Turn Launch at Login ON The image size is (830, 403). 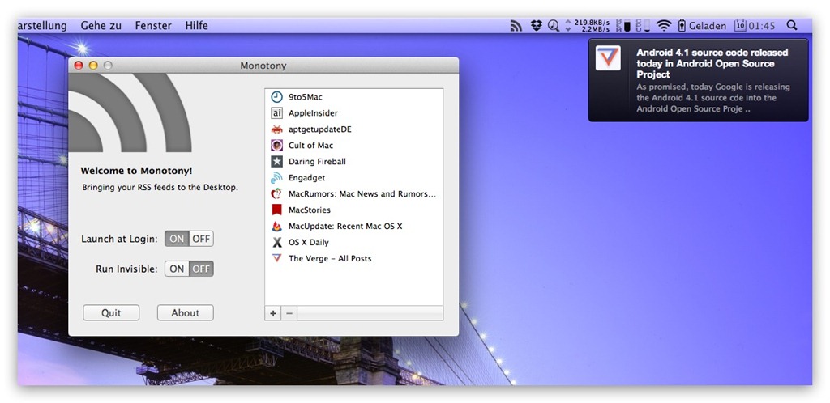[177, 239]
